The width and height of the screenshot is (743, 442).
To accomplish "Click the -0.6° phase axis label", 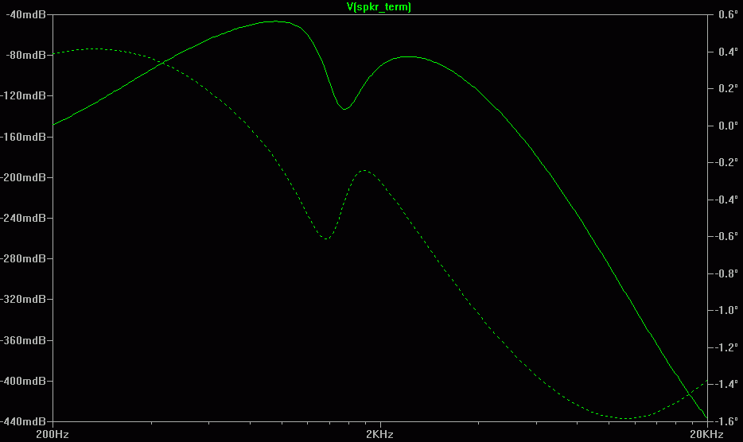I will [x=726, y=236].
